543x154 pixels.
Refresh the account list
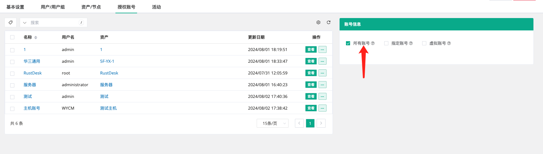point(328,22)
